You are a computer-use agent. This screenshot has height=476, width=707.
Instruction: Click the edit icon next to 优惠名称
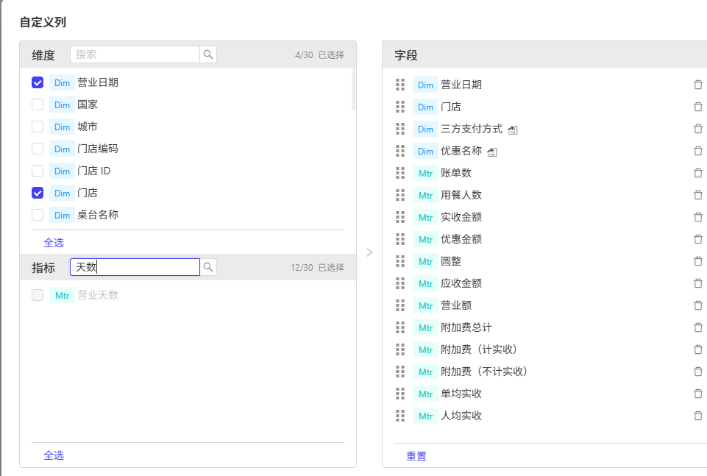[492, 152]
